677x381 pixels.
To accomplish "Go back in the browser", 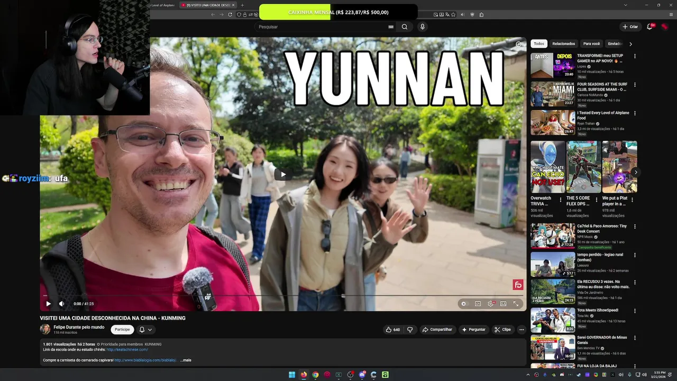I will pyautogui.click(x=213, y=14).
